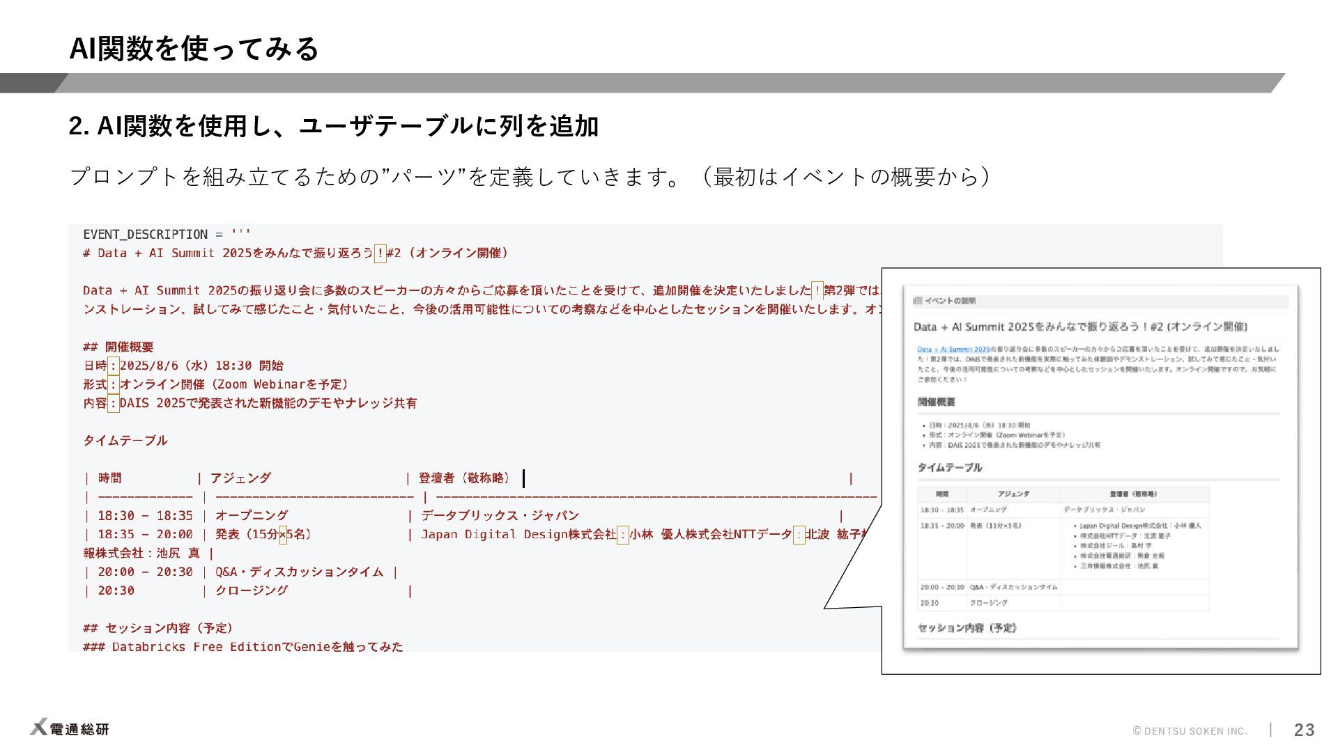
Task: Select the ## 開催概要 heading in the code
Action: (x=118, y=347)
